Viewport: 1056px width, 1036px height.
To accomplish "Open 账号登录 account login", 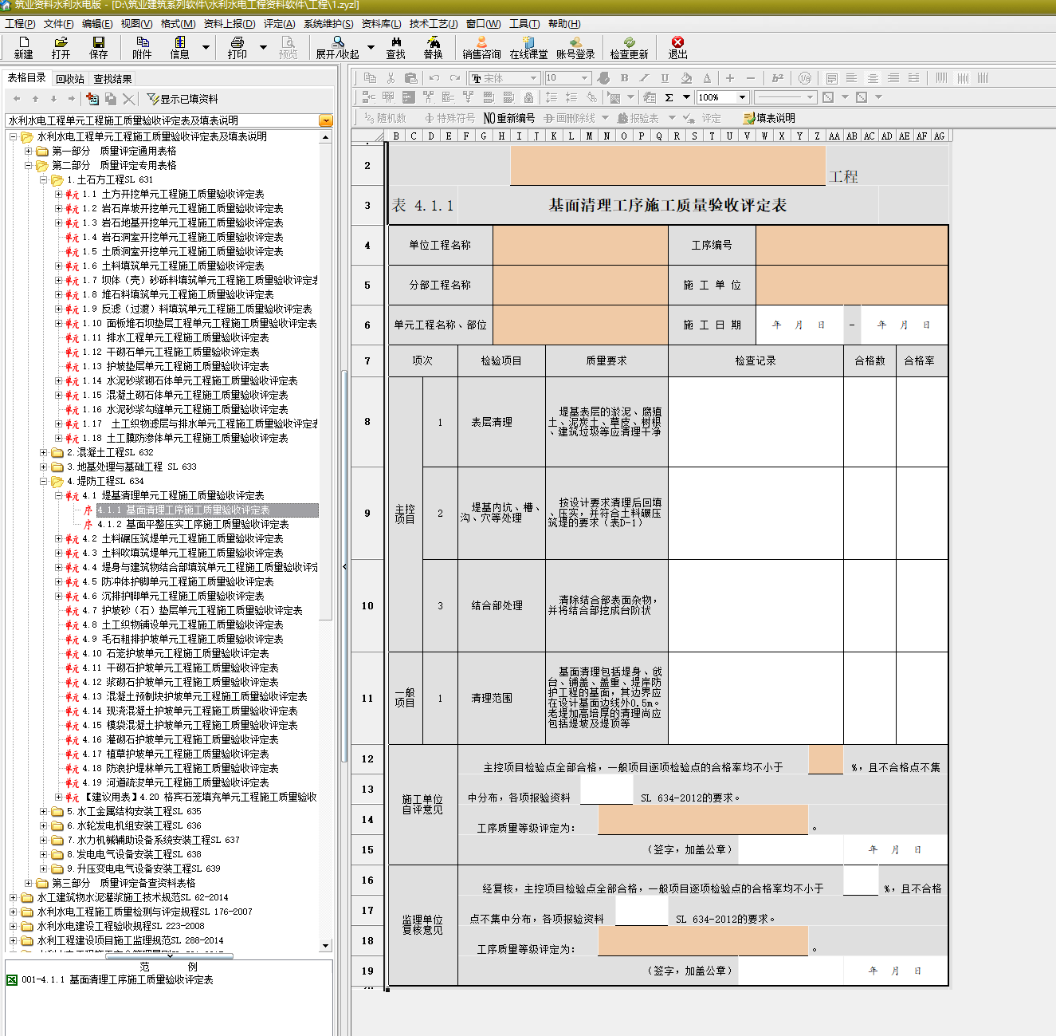I will click(x=575, y=48).
